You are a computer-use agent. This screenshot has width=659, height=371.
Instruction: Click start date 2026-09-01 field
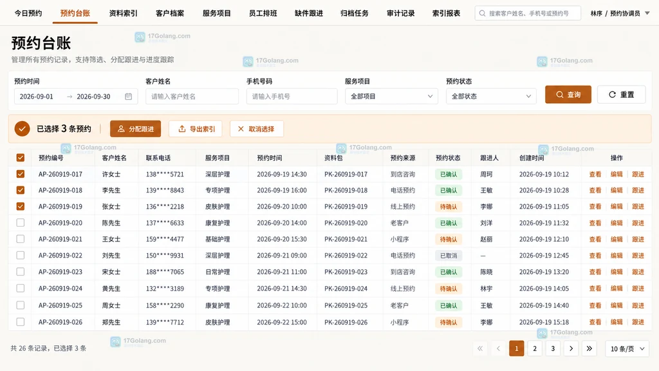(37, 97)
